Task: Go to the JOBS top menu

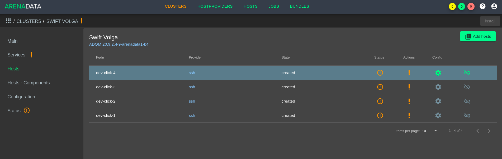Action: pos(274,6)
